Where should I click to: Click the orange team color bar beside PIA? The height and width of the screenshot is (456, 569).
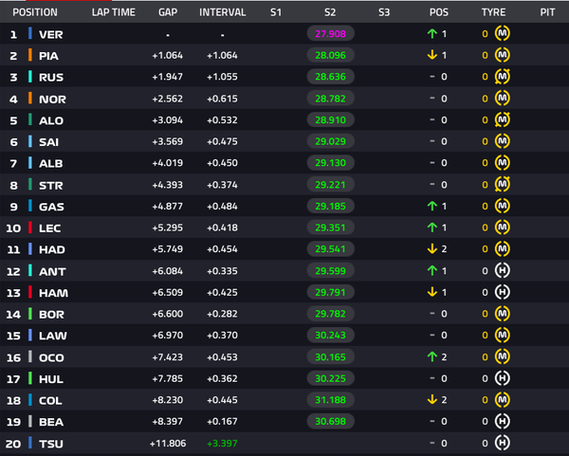coord(30,55)
